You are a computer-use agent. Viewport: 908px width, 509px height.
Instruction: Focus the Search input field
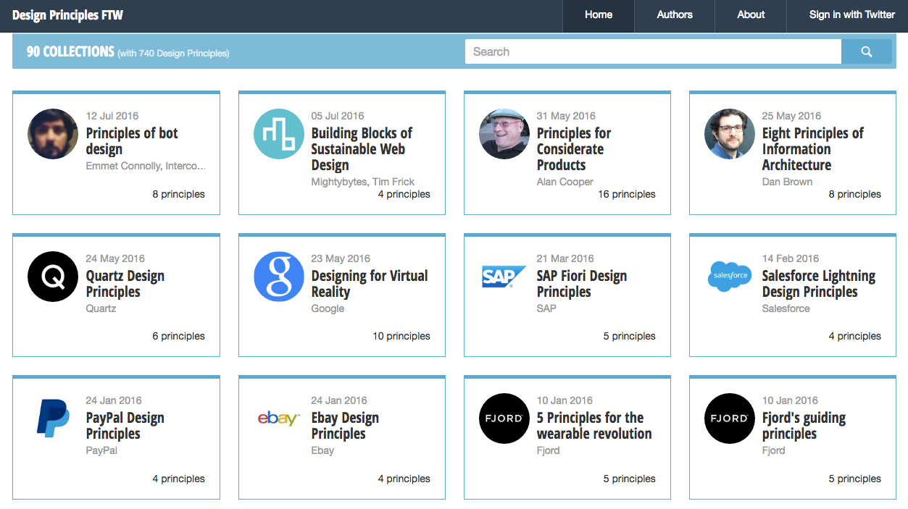tap(652, 51)
